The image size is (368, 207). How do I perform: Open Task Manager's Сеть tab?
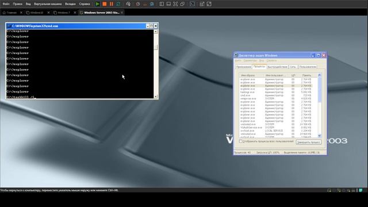[293, 67]
